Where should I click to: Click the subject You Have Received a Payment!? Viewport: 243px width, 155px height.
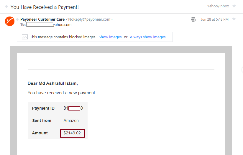[x=45, y=7]
